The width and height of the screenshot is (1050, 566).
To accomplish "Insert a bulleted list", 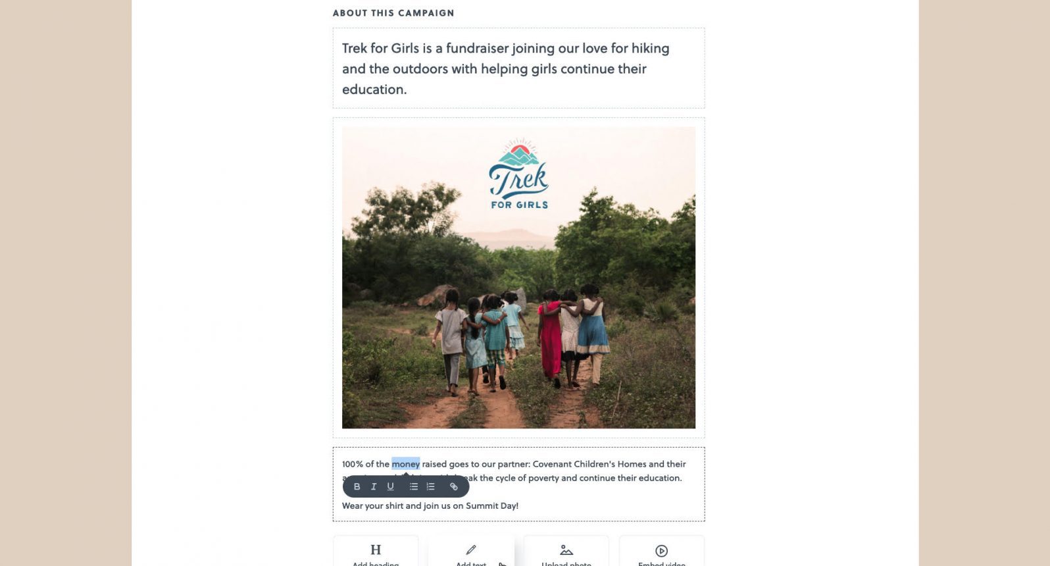I will [x=414, y=487].
